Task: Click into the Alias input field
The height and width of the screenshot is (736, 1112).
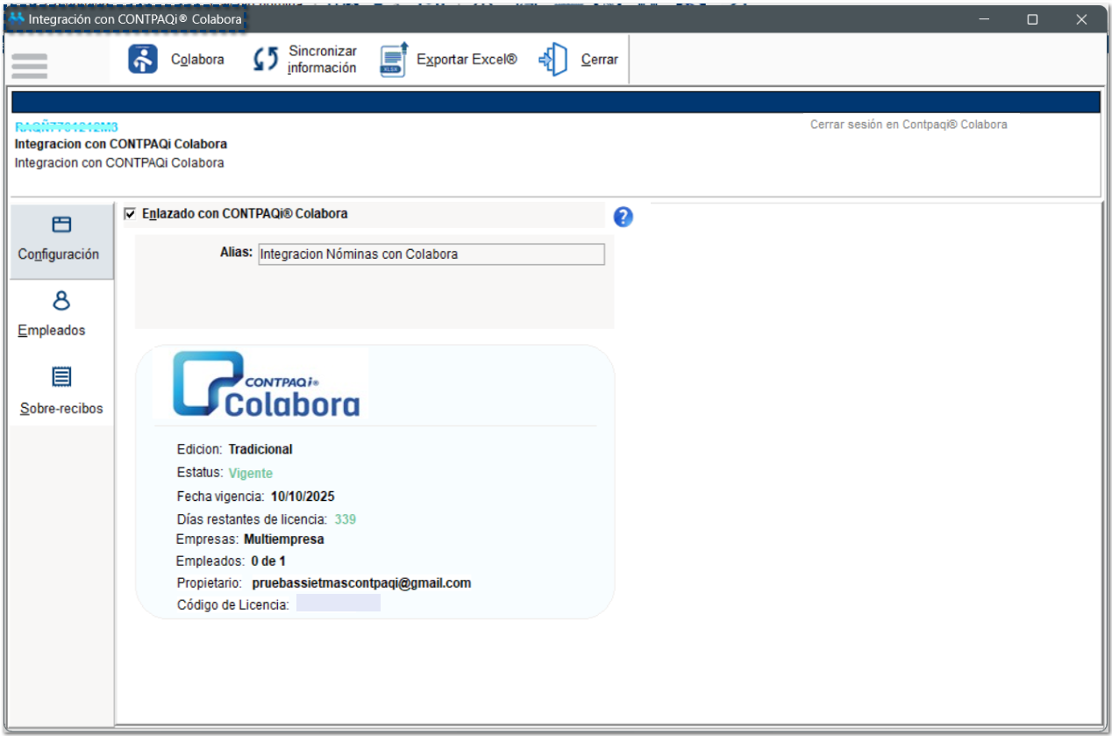Action: coord(431,254)
